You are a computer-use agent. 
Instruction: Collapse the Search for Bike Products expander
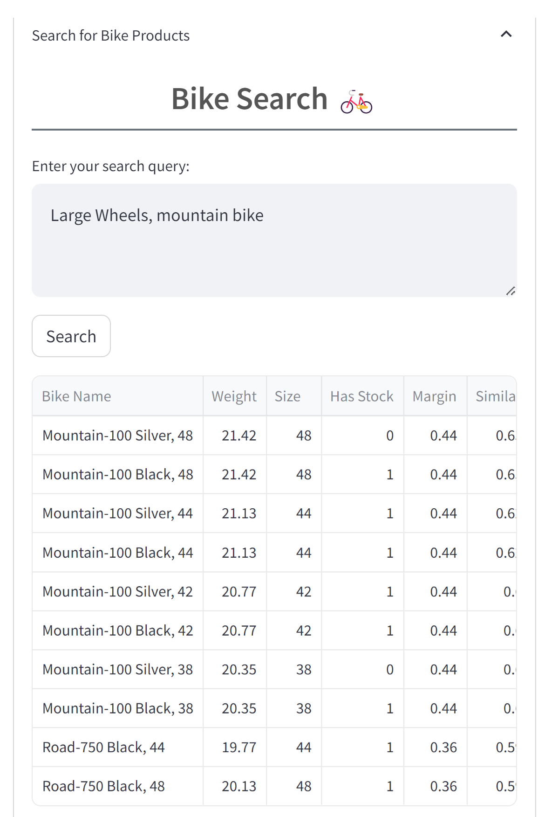tap(506, 35)
